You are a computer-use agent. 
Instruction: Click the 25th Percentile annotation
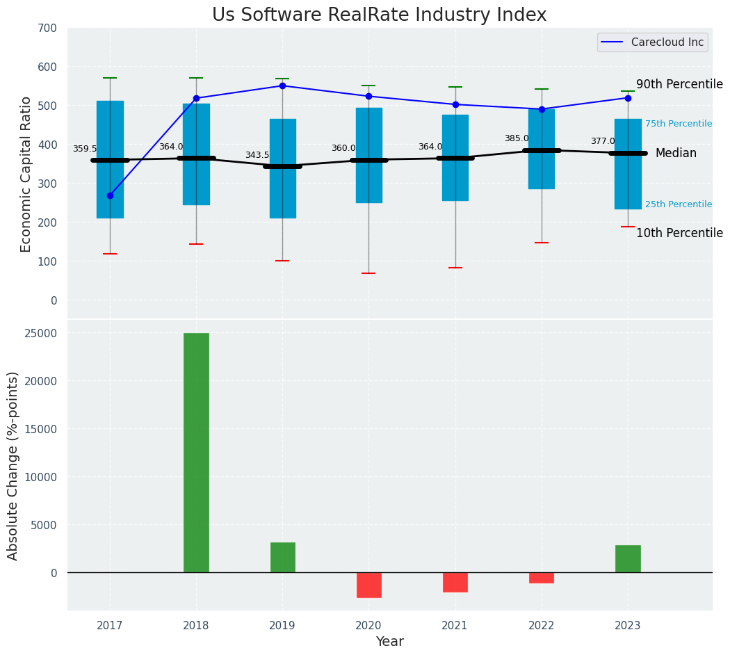coord(678,204)
